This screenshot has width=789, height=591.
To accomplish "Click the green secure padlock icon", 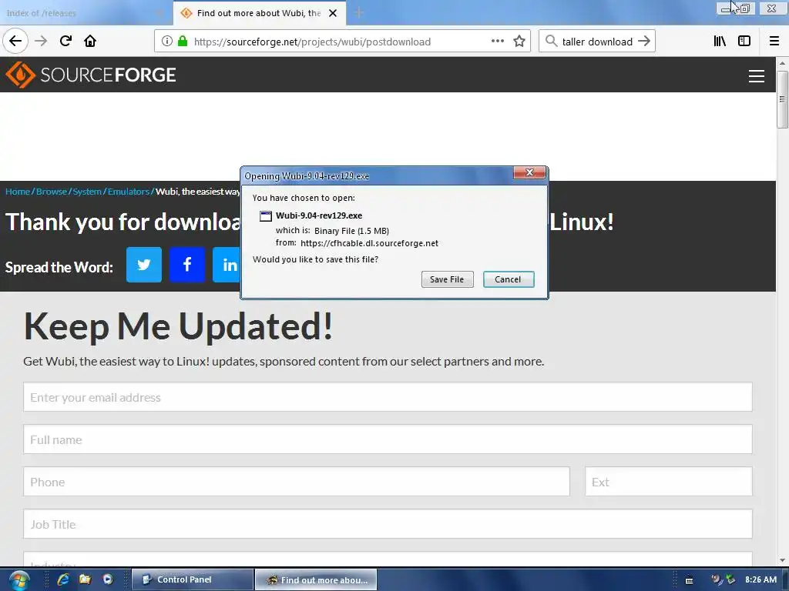I will 183,42.
